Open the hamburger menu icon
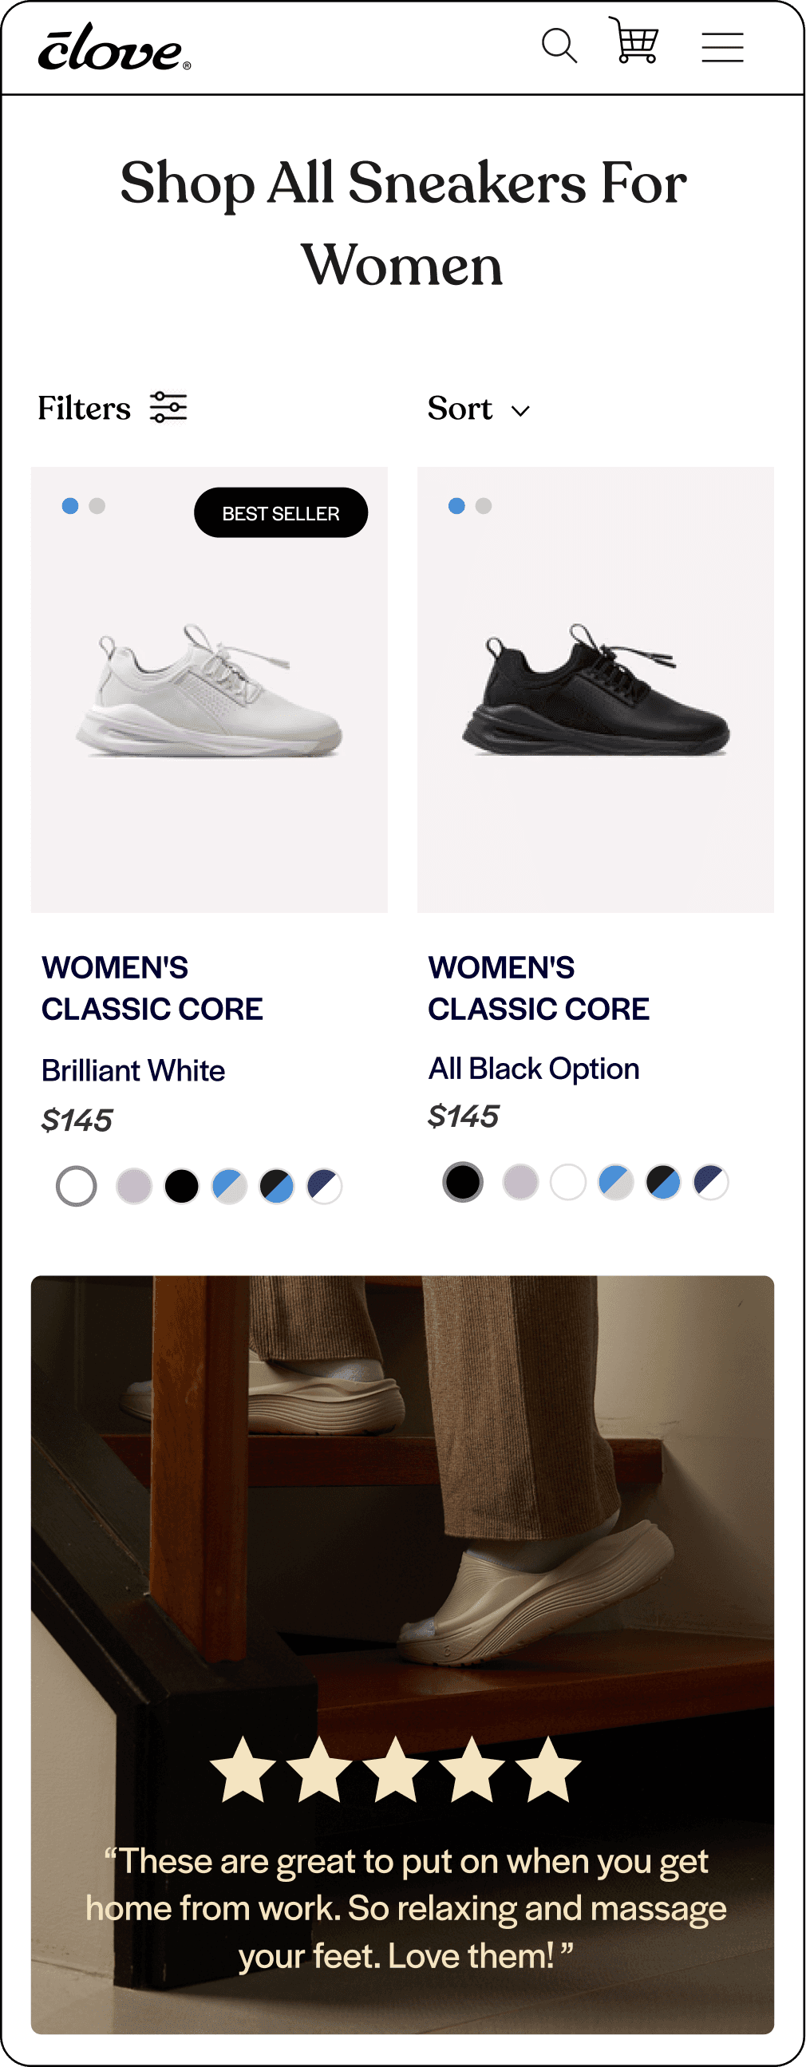 point(722,47)
